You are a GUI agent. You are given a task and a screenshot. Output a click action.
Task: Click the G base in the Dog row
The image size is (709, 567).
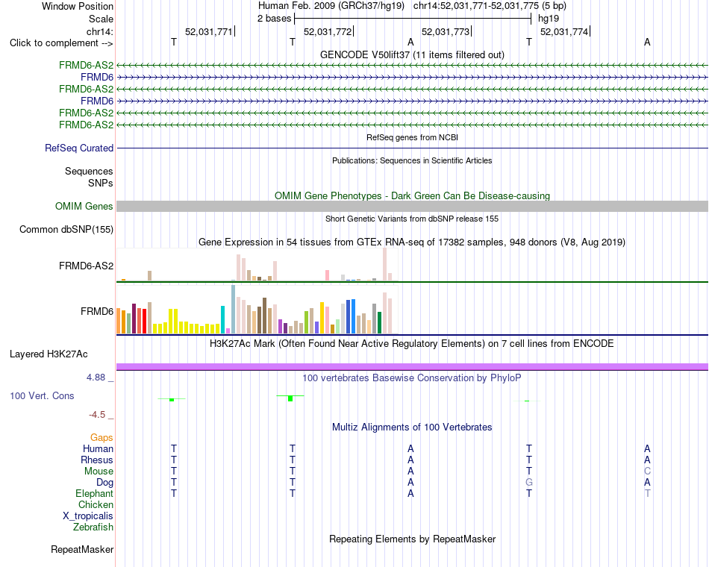click(529, 483)
